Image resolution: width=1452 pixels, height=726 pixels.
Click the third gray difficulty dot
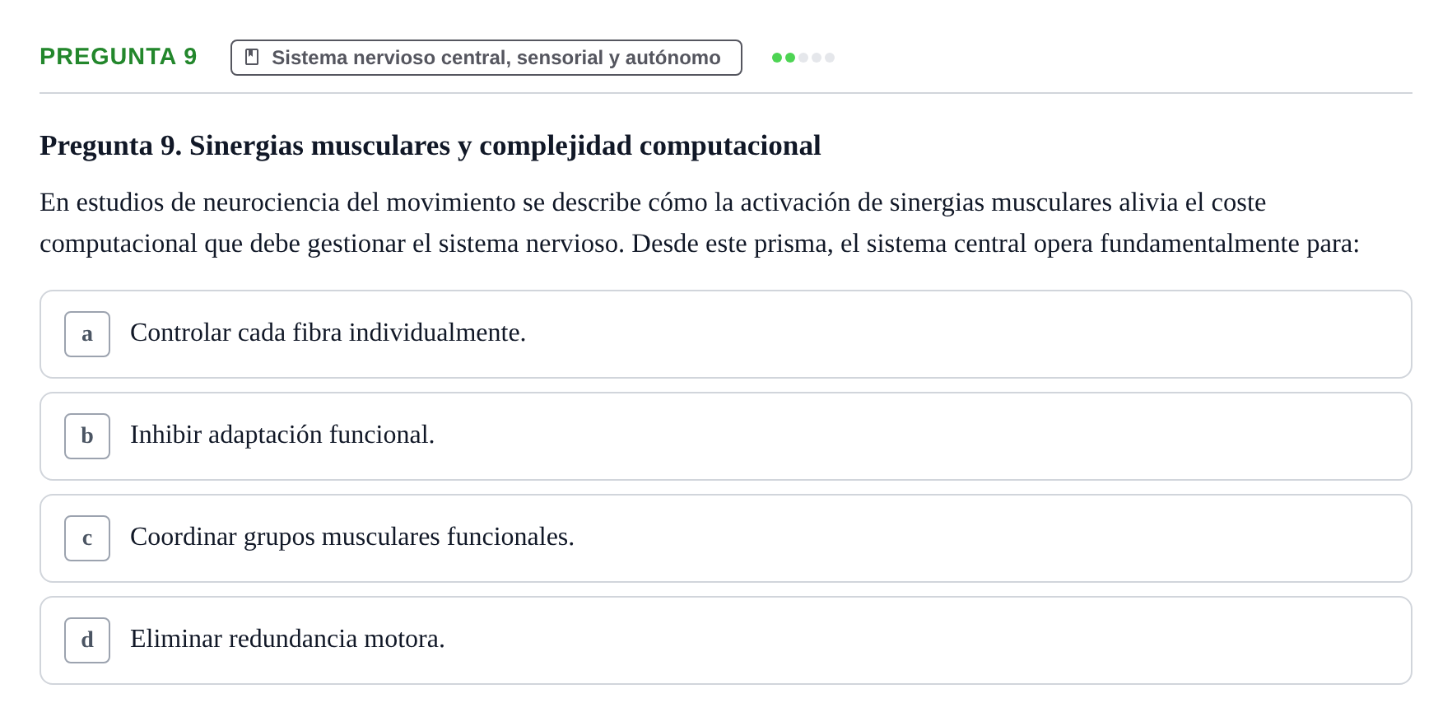point(803,58)
